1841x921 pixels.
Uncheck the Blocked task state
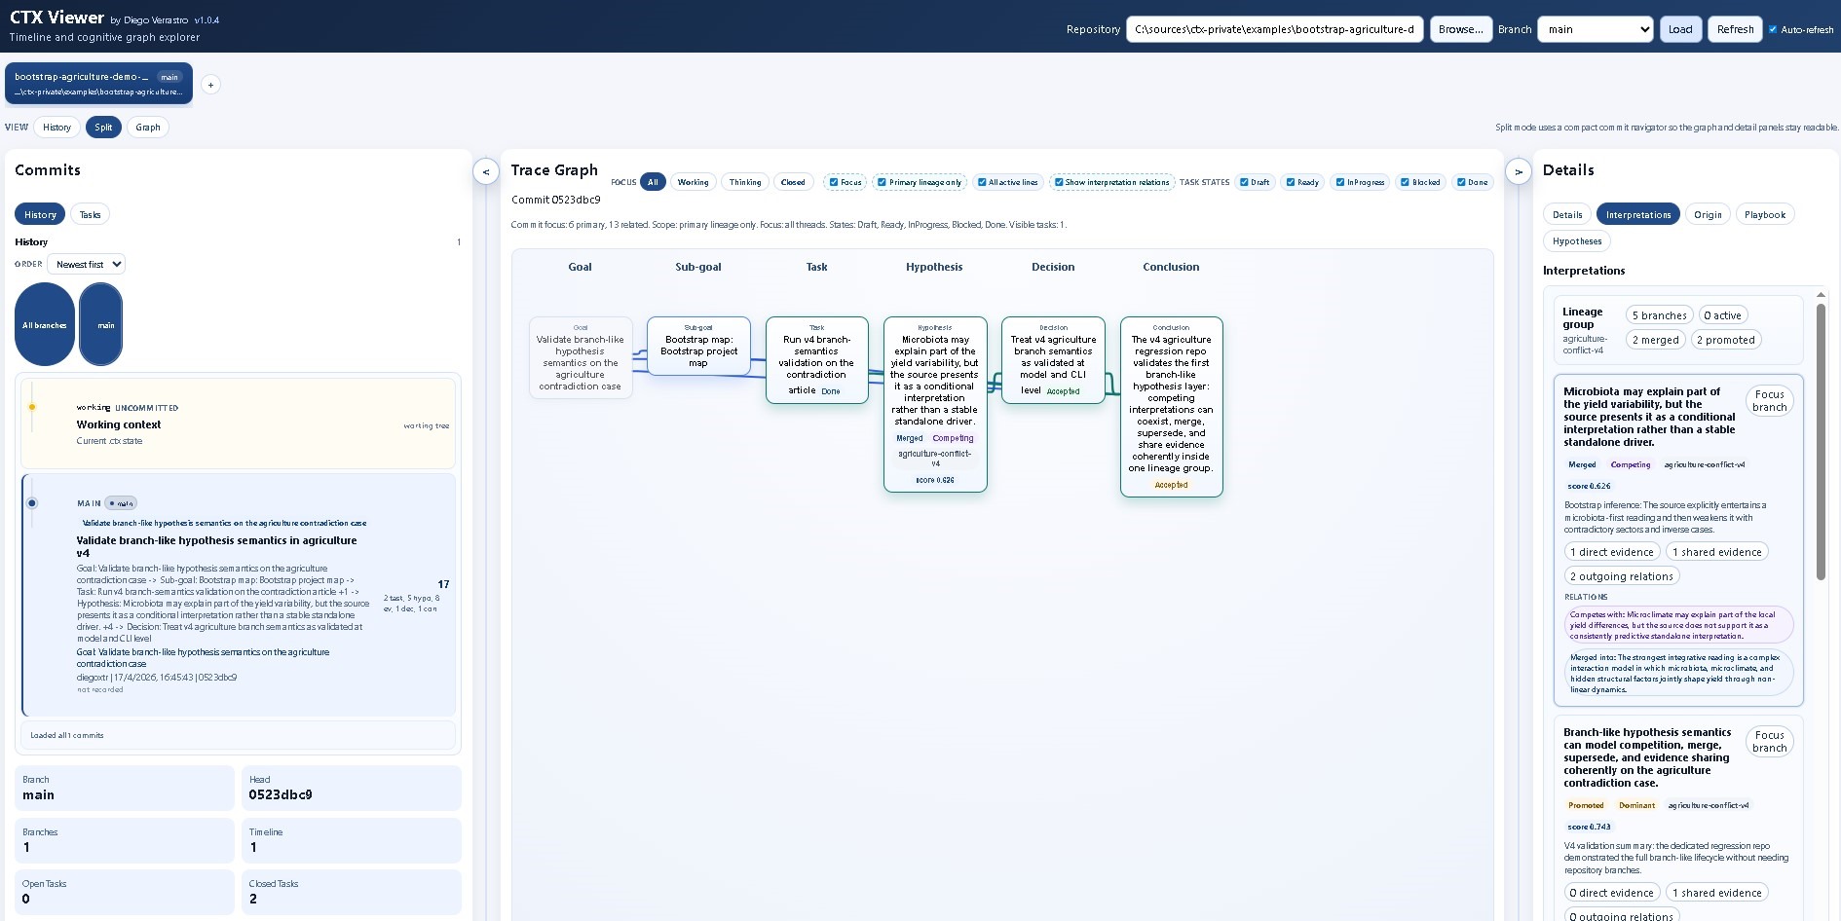[x=1405, y=182]
